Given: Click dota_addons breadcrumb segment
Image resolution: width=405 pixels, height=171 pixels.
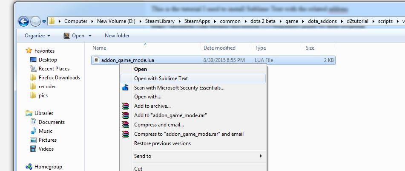Looking at the screenshot, I should pyautogui.click(x=323, y=21).
